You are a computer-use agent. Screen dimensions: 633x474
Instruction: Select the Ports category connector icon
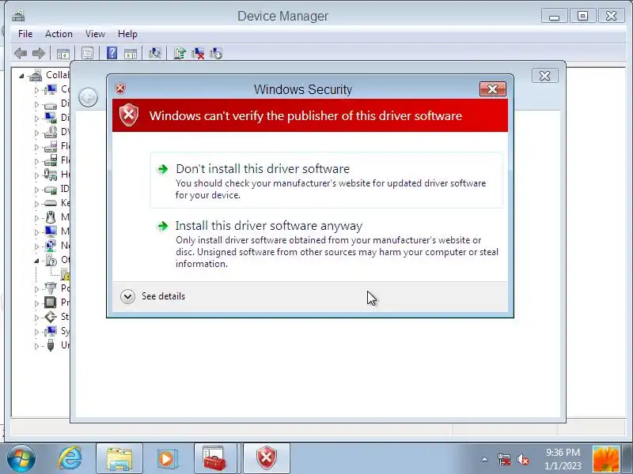51,288
